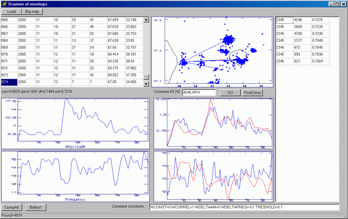
Task: Click the table scrollbar up arrow
Action: click(x=146, y=20)
